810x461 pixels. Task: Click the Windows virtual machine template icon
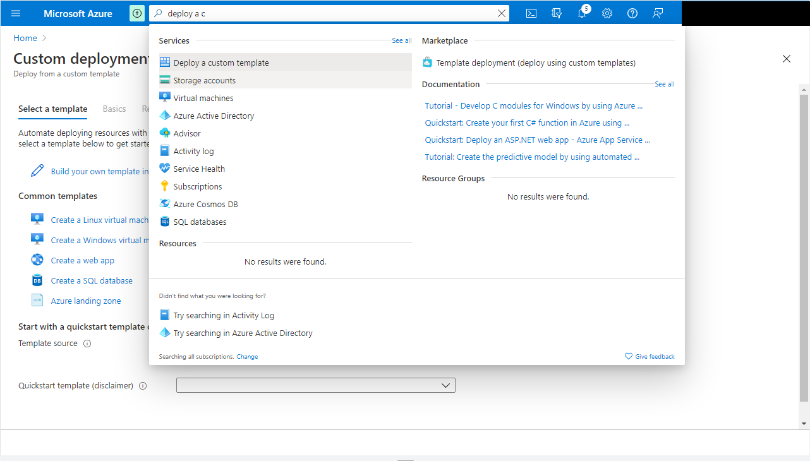[37, 239]
